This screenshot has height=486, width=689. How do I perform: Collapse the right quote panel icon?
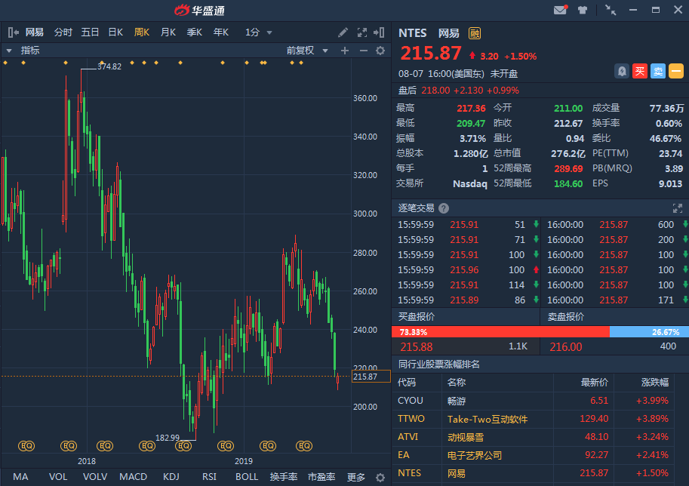pyautogui.click(x=379, y=32)
